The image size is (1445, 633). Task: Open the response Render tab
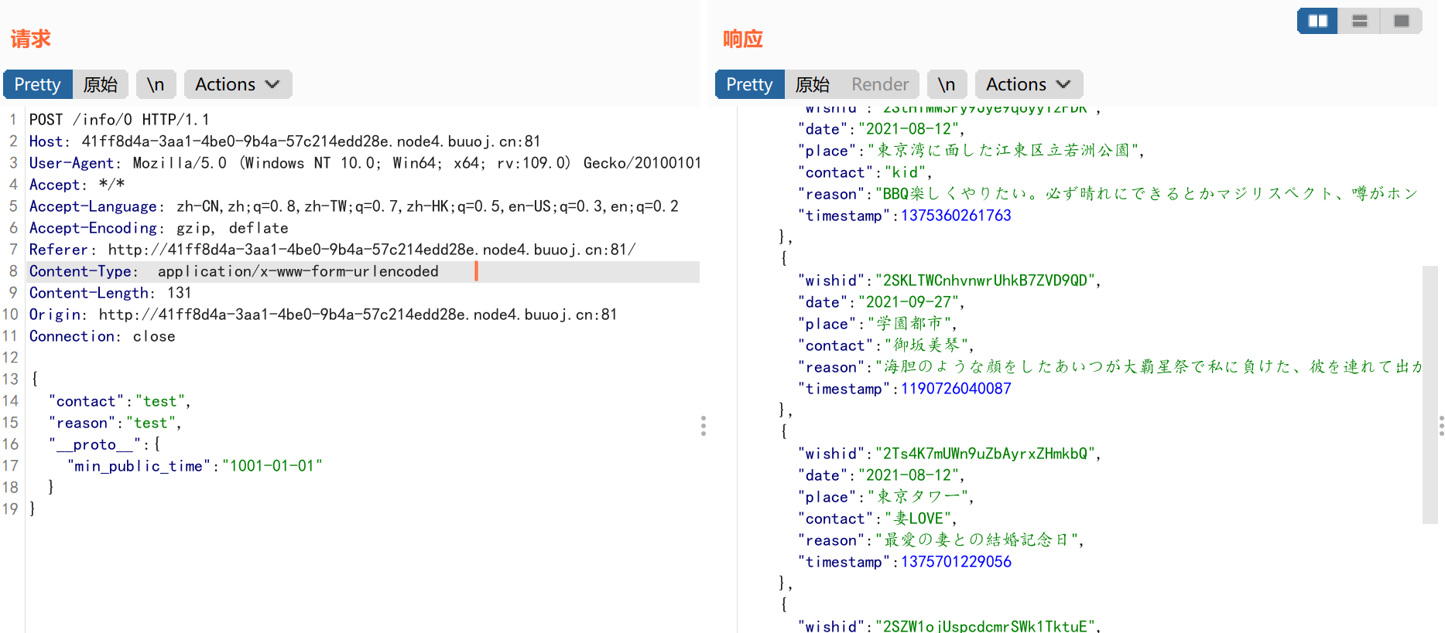pos(880,84)
